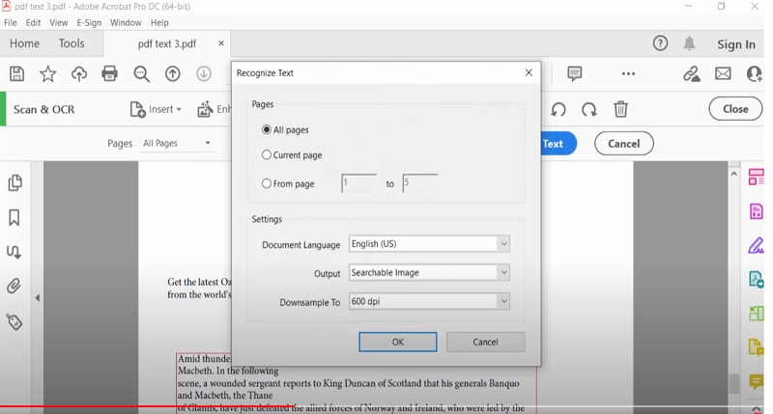Switch to the Tools tab
The image size is (773, 414).
tap(72, 43)
